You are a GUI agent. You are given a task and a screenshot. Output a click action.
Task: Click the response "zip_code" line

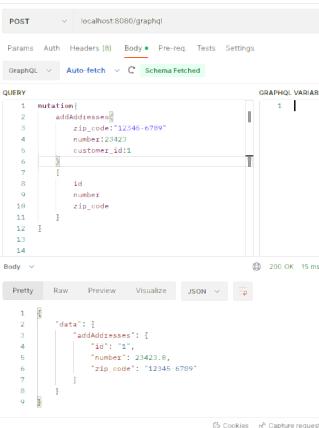click(144, 369)
